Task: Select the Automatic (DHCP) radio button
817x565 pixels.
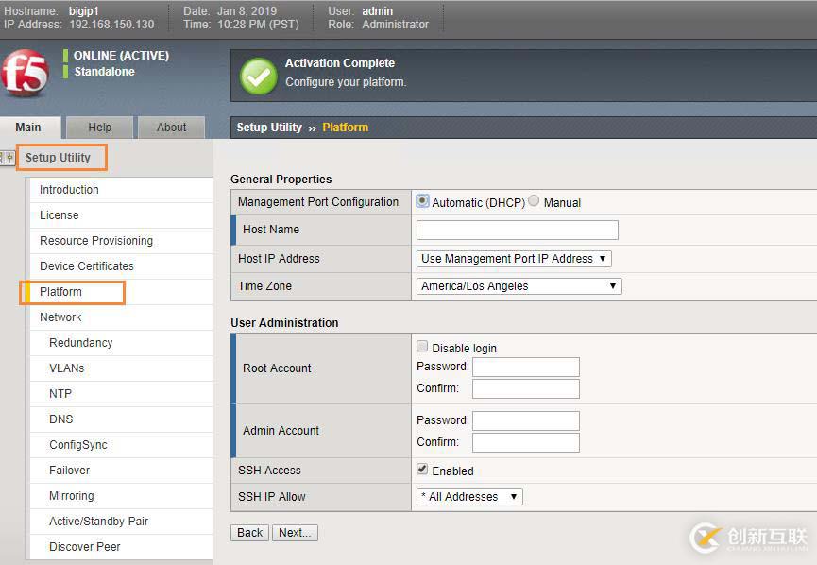Action: [x=423, y=201]
